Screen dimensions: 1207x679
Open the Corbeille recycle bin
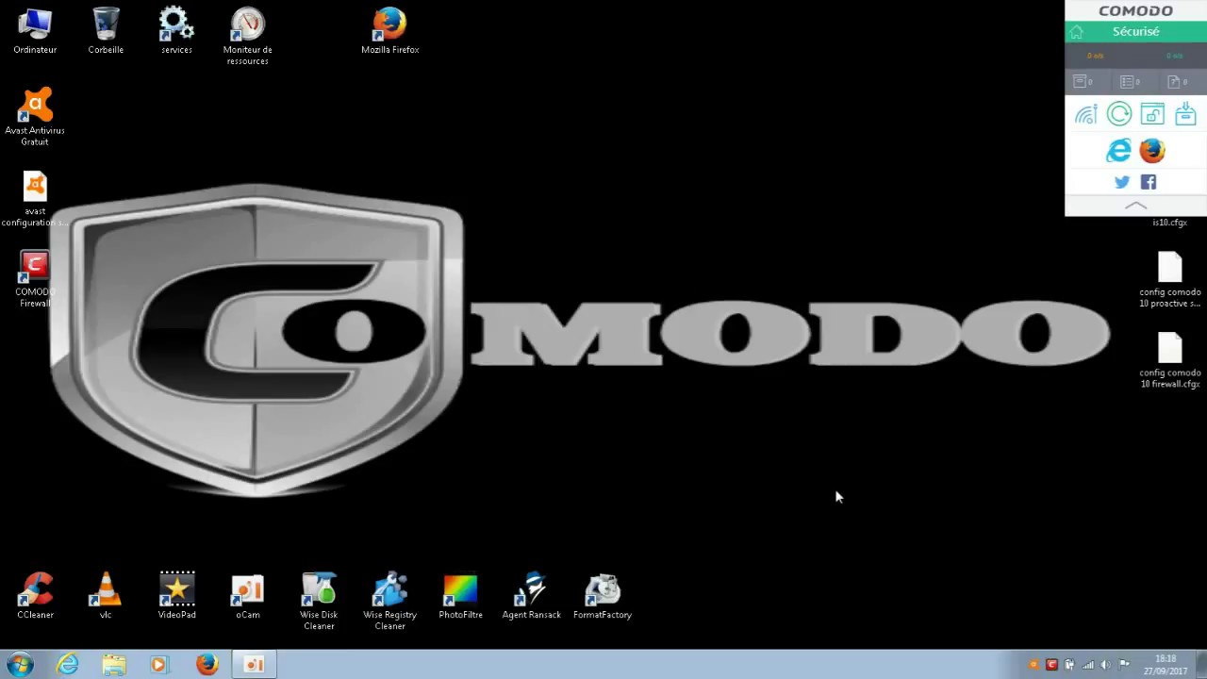(x=106, y=31)
